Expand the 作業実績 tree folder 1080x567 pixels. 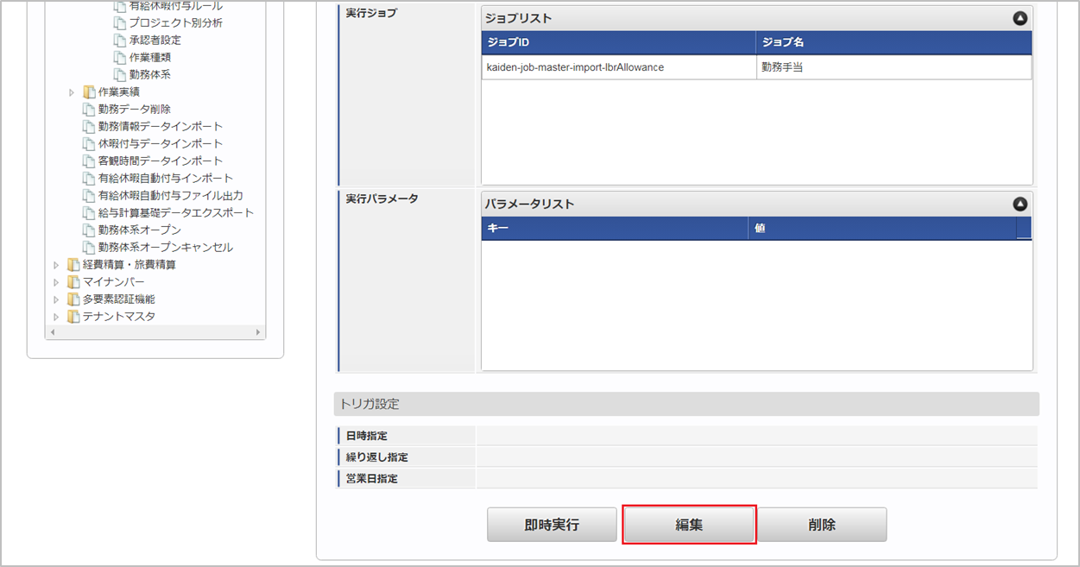coord(72,92)
